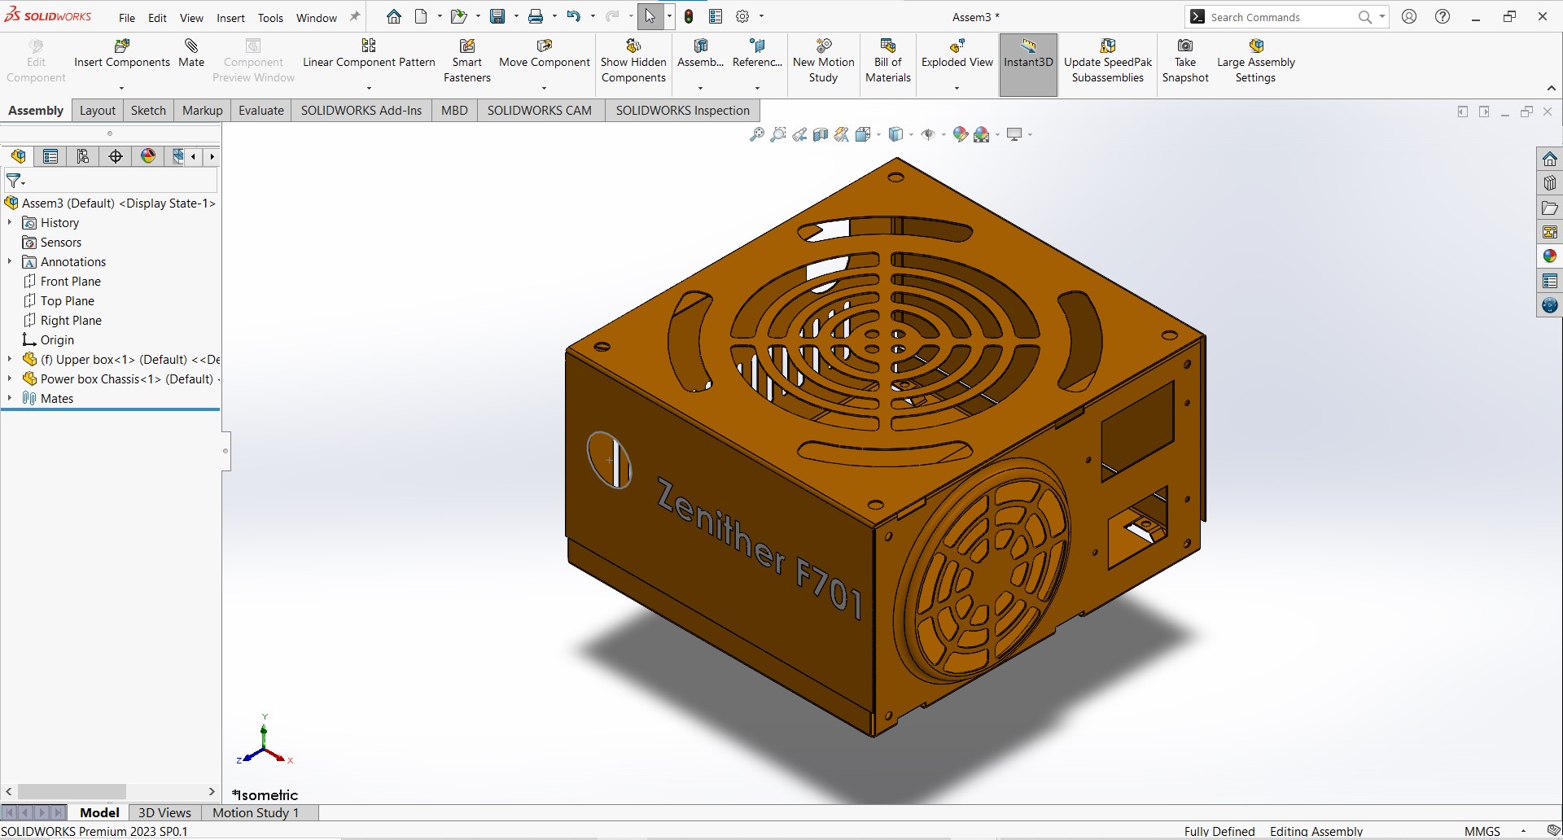Click the user login account button
Screen dimensions: 1563x840
click(x=1409, y=16)
